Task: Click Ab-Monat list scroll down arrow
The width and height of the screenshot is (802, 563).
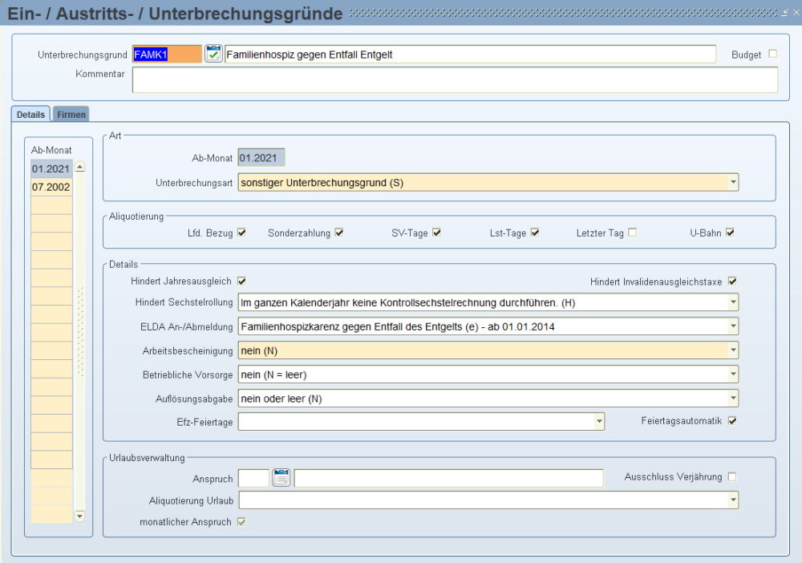Action: (79, 516)
